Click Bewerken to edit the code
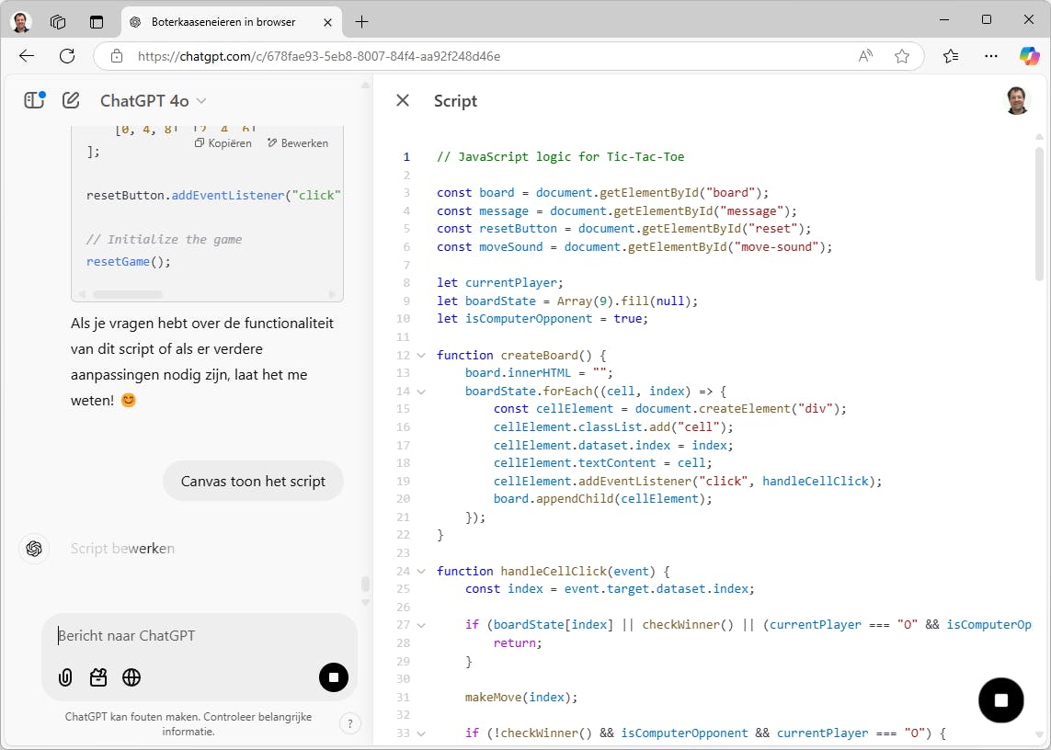 [x=298, y=143]
